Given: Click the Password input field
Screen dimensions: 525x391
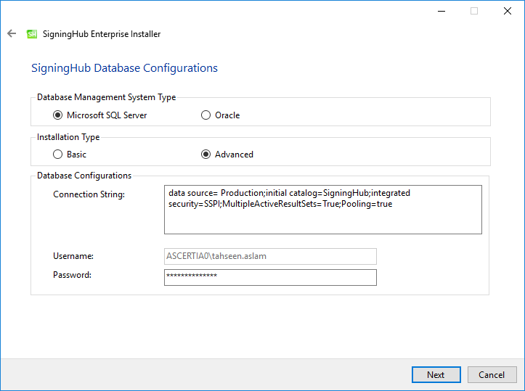Looking at the screenshot, I should pos(270,277).
